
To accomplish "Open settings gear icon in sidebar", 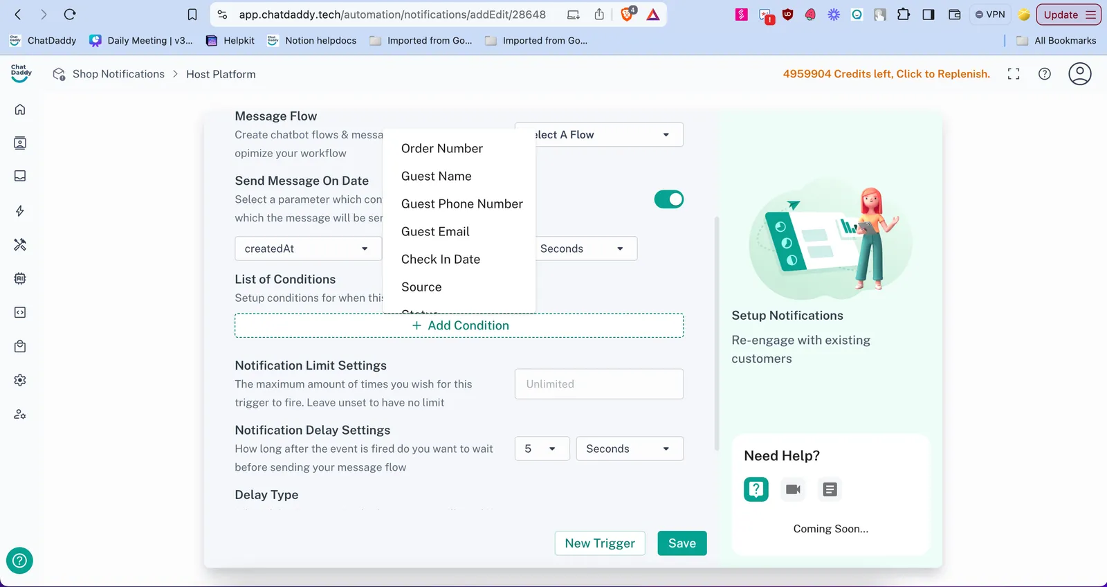I will click(20, 380).
